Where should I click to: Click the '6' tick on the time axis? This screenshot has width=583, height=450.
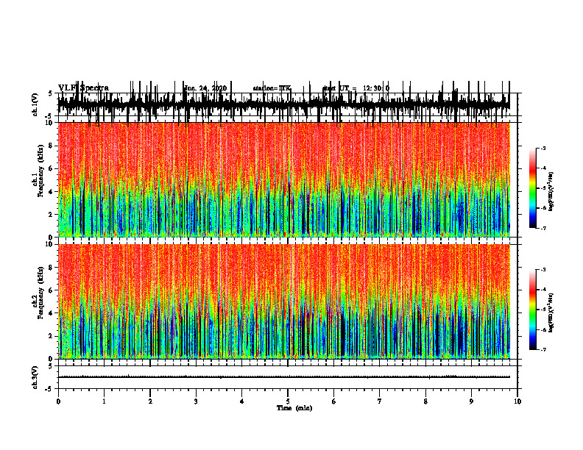click(x=334, y=401)
